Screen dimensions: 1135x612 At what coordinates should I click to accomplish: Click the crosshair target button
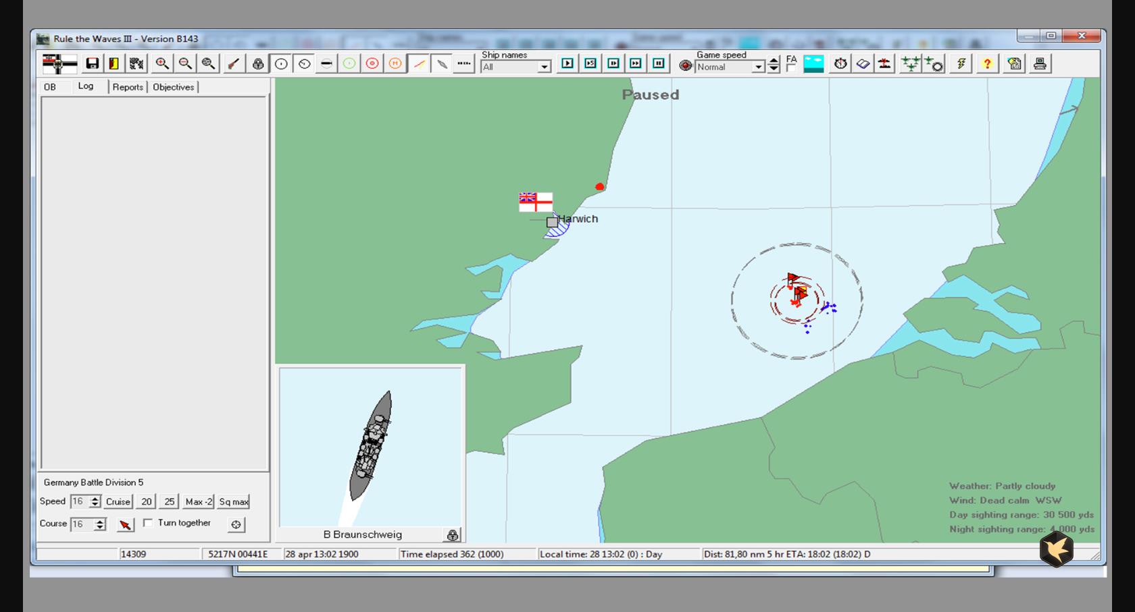click(236, 524)
